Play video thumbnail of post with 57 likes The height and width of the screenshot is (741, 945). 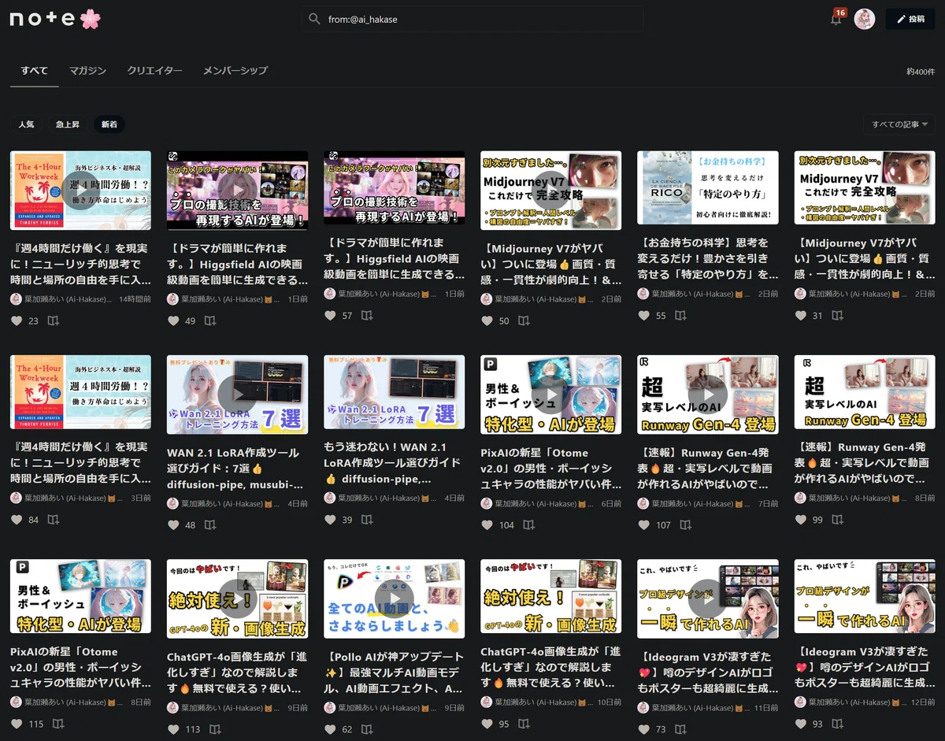point(394,187)
